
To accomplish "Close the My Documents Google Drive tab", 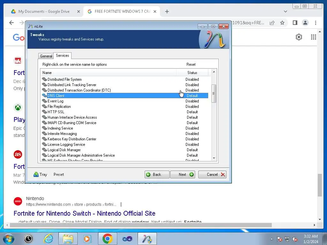I will (79, 11).
